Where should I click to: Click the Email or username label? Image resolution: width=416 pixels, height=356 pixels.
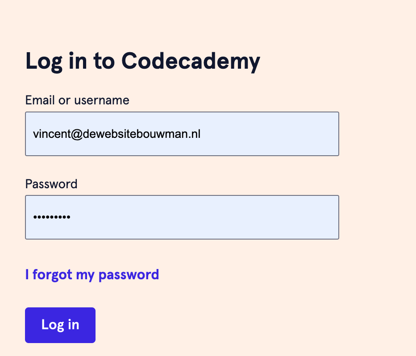pos(77,100)
